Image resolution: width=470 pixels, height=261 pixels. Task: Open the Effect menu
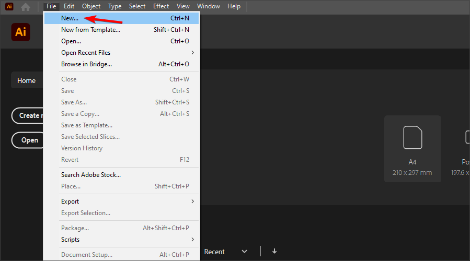click(161, 6)
